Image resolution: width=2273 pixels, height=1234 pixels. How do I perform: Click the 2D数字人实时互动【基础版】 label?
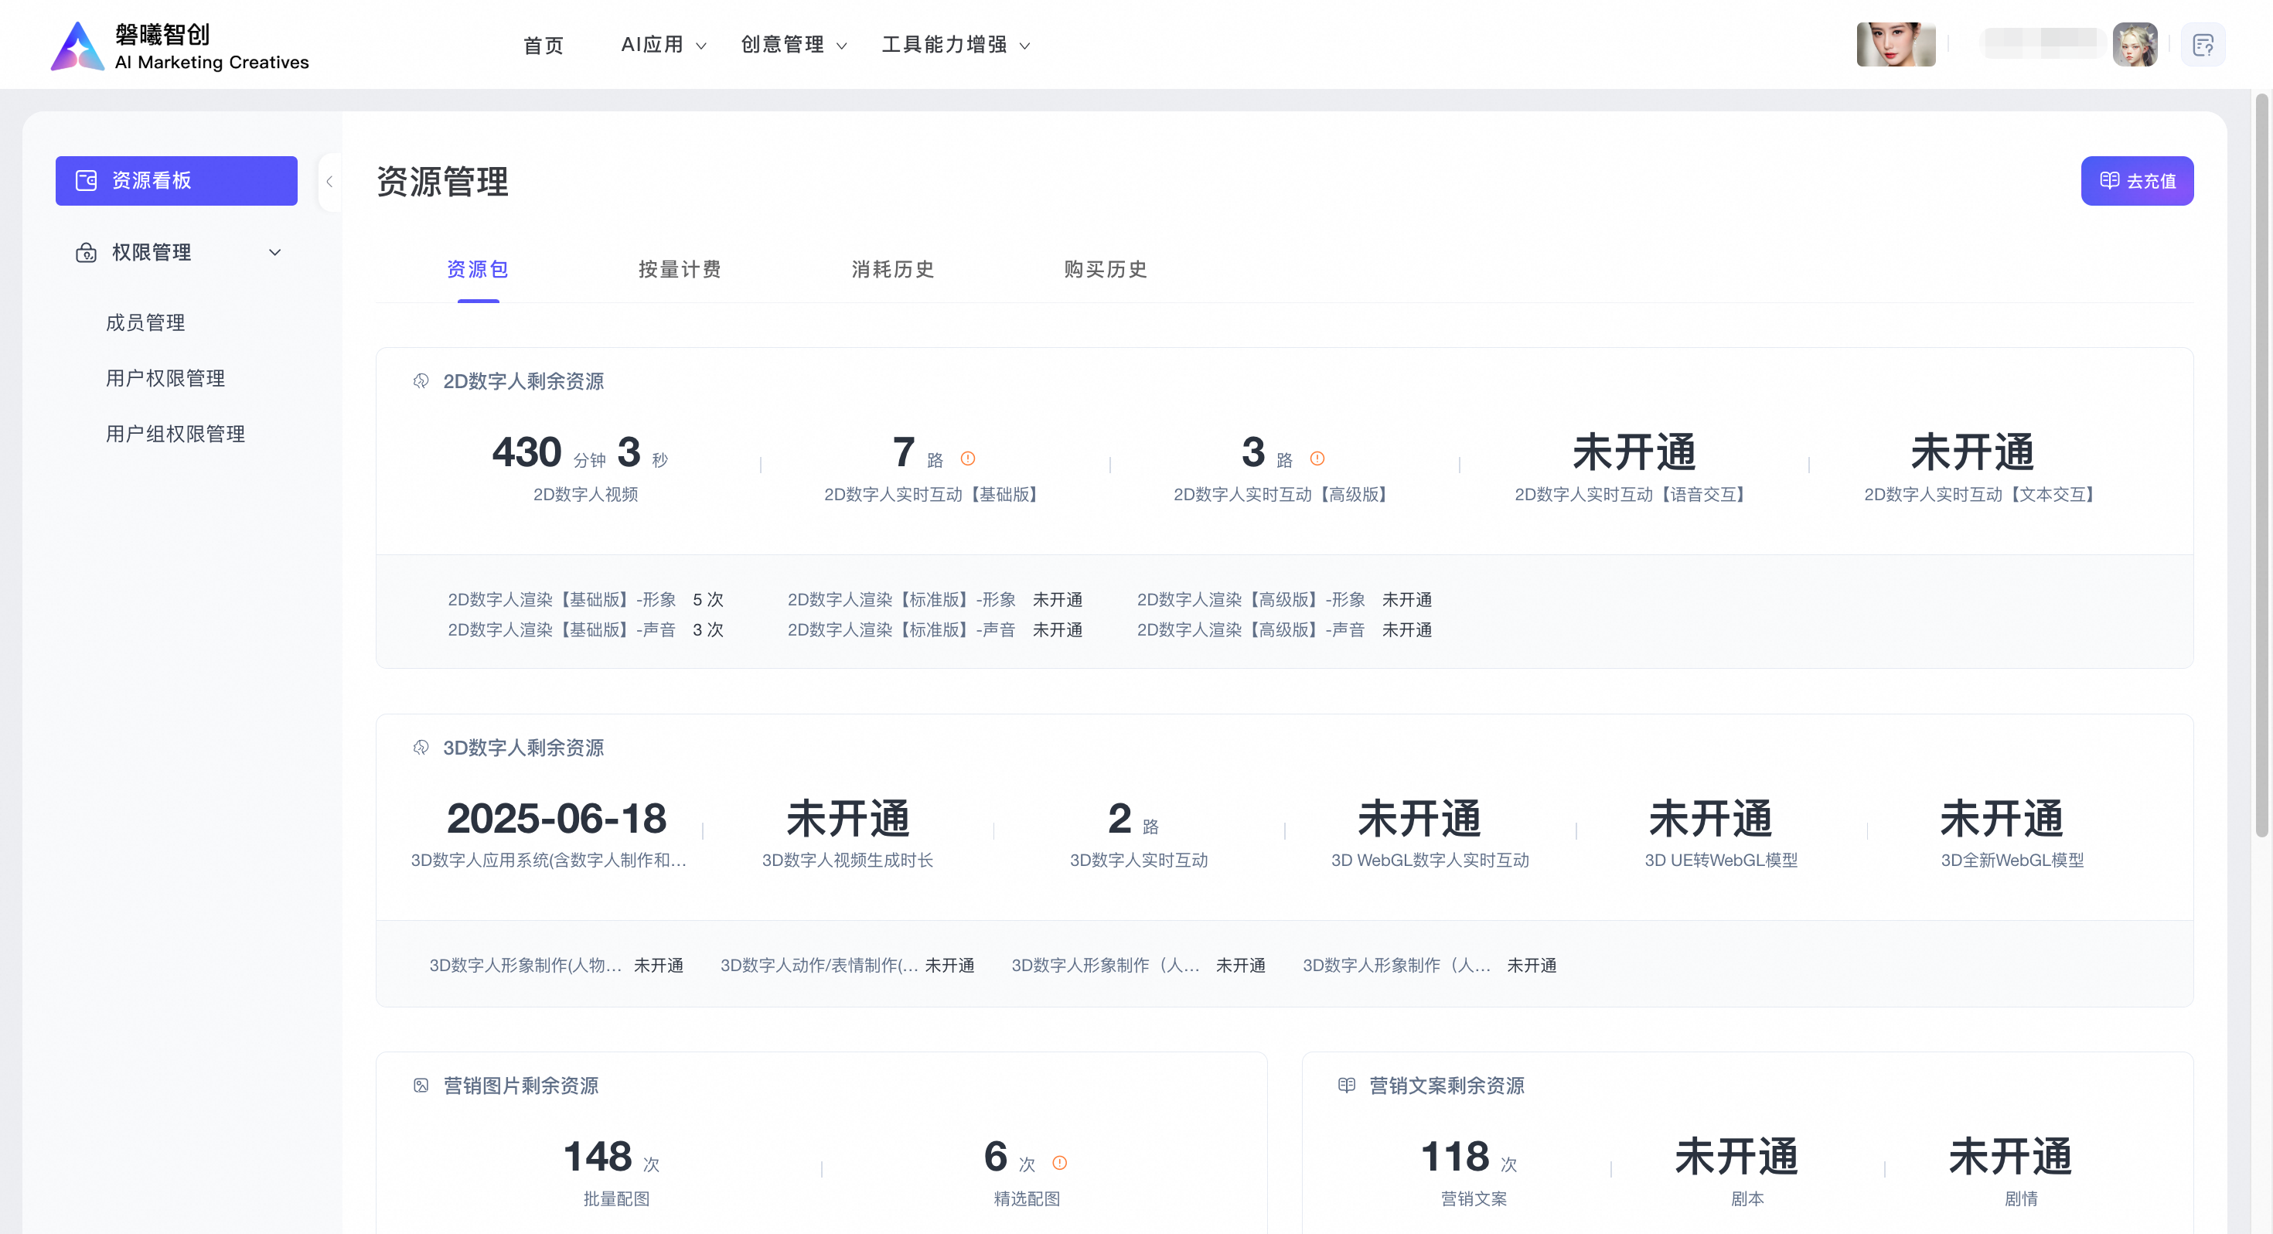pyautogui.click(x=935, y=494)
